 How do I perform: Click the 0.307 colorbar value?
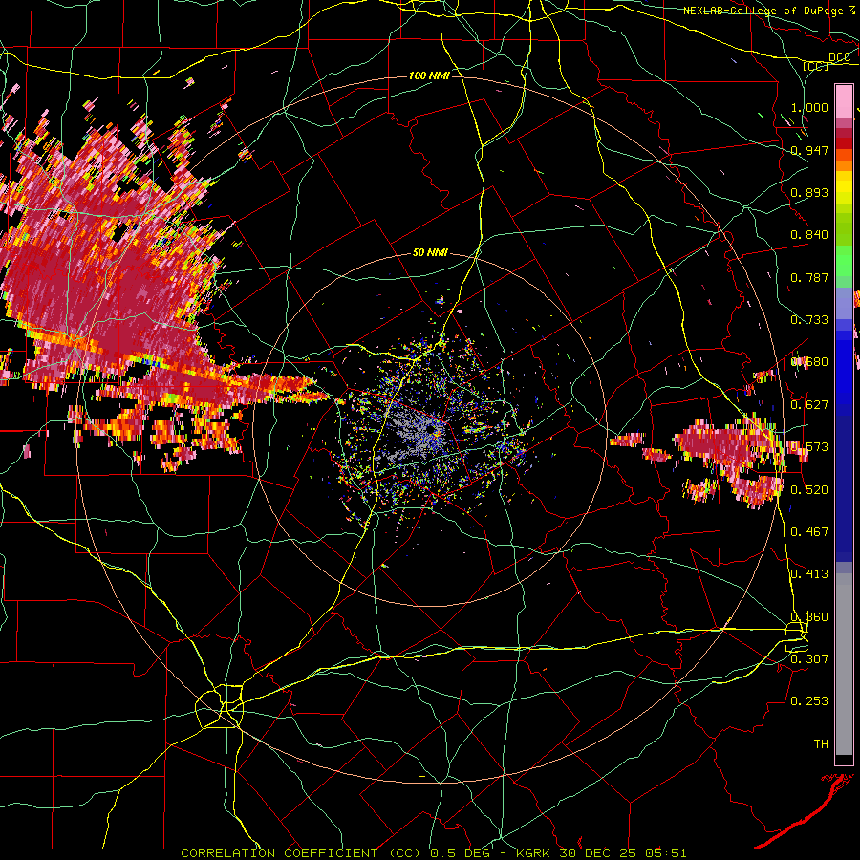809,658
